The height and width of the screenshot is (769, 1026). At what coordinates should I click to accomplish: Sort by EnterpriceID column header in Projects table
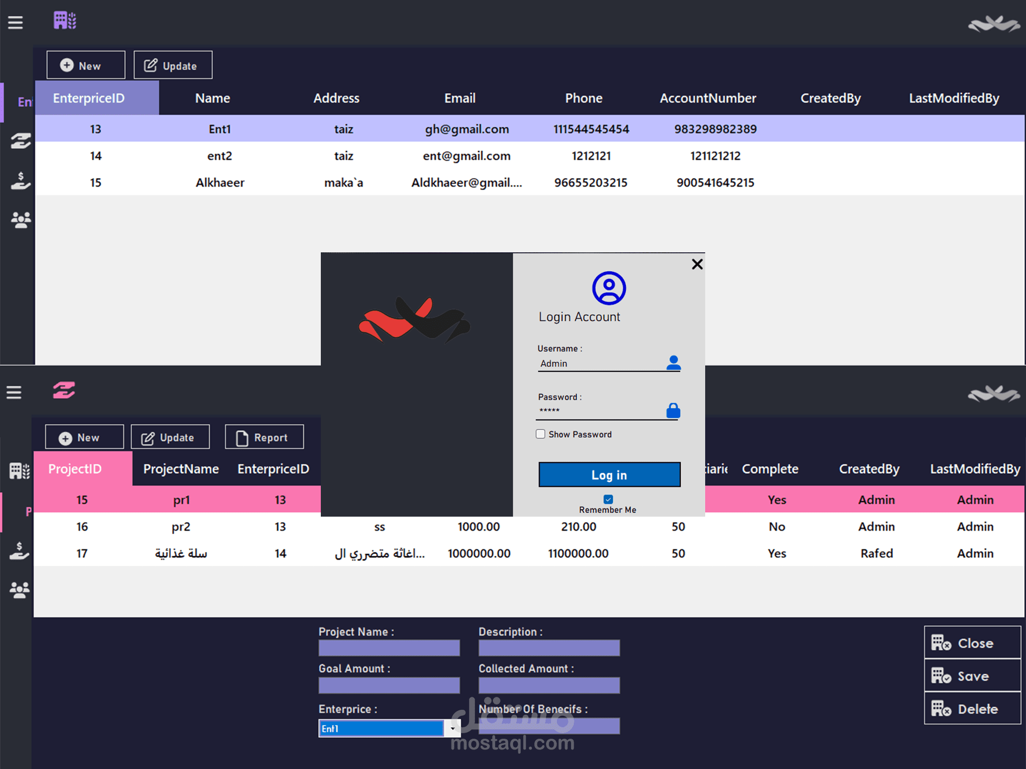point(273,469)
